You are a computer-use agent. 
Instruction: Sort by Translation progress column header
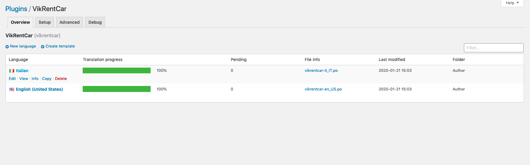coord(103,60)
